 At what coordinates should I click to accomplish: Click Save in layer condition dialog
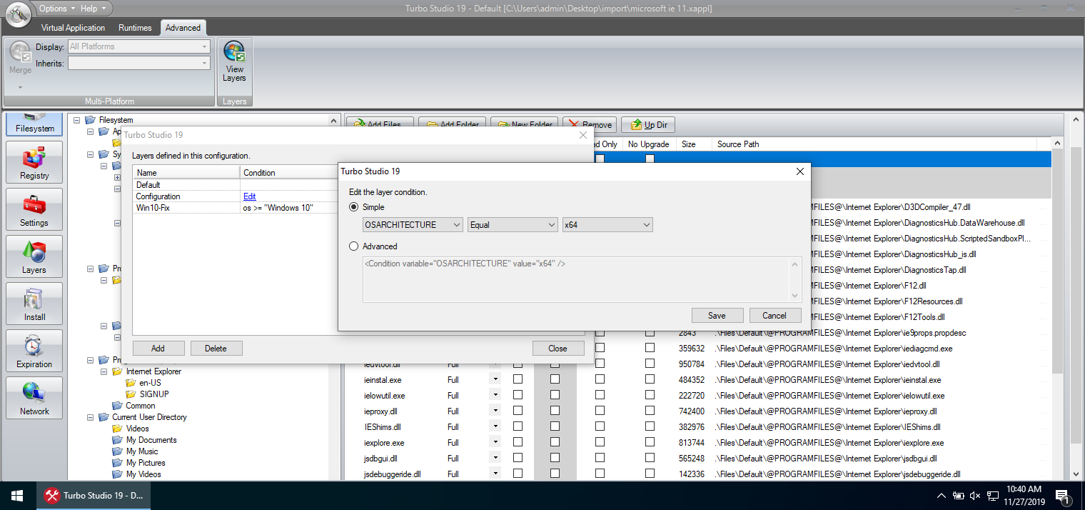pos(717,316)
